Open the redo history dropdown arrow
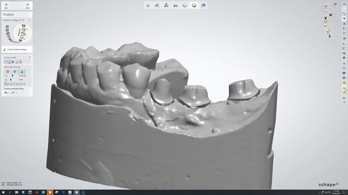Image resolution: width=348 pixels, height=195 pixels. (x=17, y=93)
